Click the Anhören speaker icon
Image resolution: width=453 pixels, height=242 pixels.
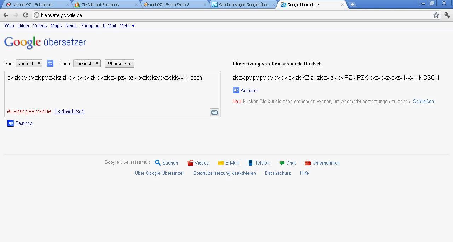pyautogui.click(x=236, y=90)
